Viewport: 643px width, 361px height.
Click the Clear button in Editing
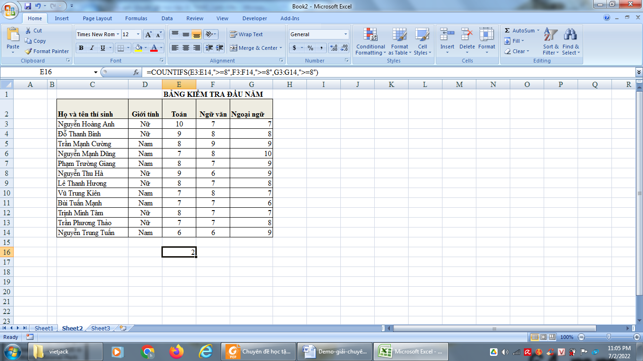point(516,51)
